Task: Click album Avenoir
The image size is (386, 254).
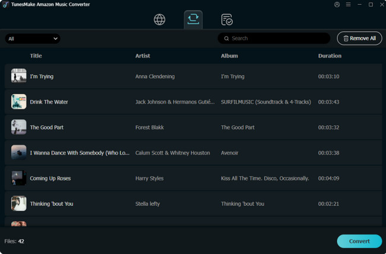Action: 229,153
